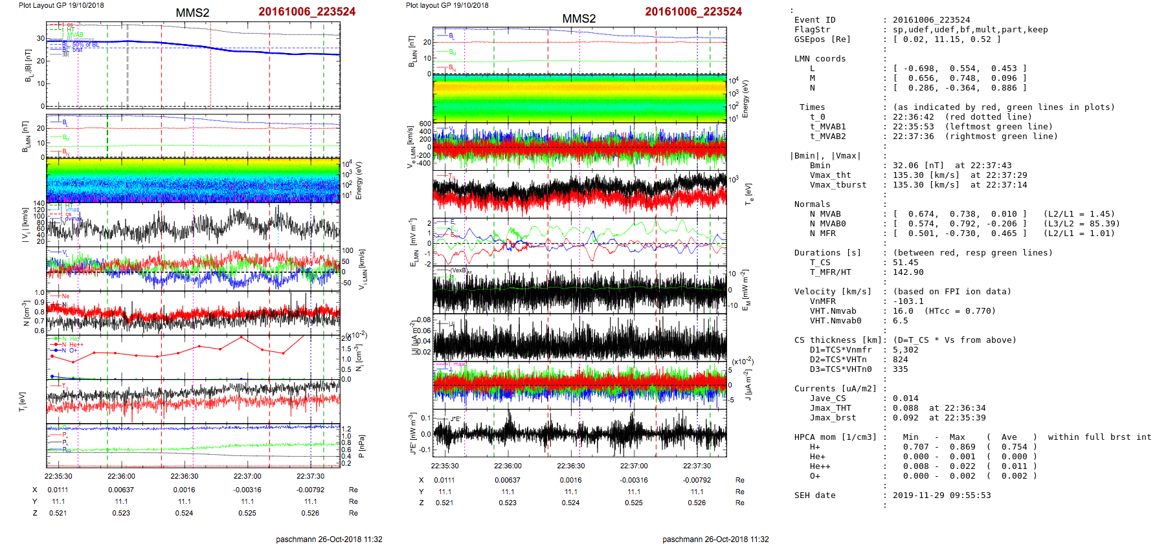This screenshot has width=1168, height=544.
Task: Select the MMS2 title above the right plot
Action: (578, 19)
